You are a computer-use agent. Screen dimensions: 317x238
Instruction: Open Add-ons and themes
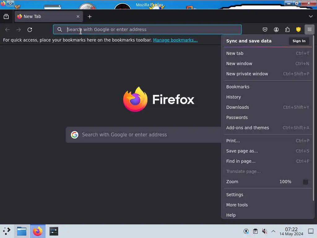268,128
